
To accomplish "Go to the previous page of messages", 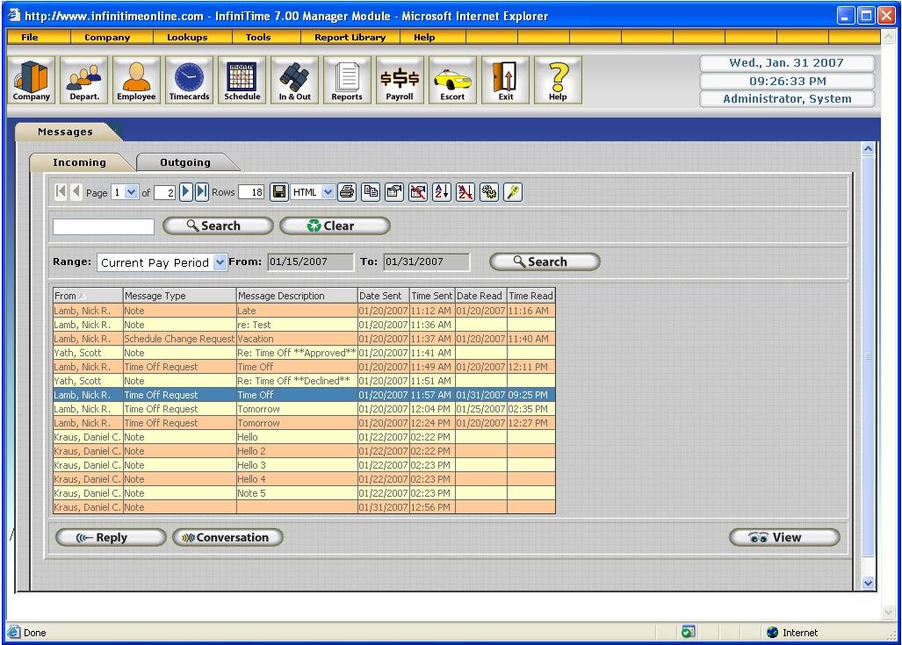I will coord(76,192).
